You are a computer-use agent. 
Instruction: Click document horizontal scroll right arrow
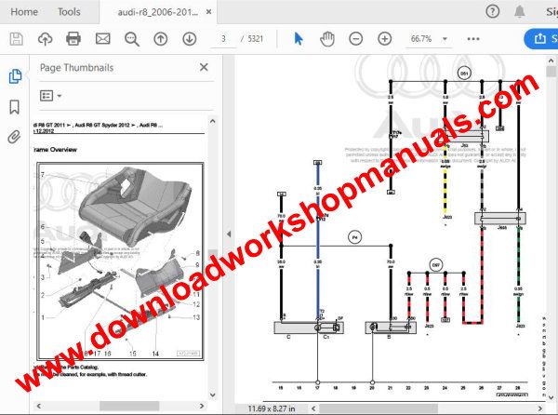[539, 408]
